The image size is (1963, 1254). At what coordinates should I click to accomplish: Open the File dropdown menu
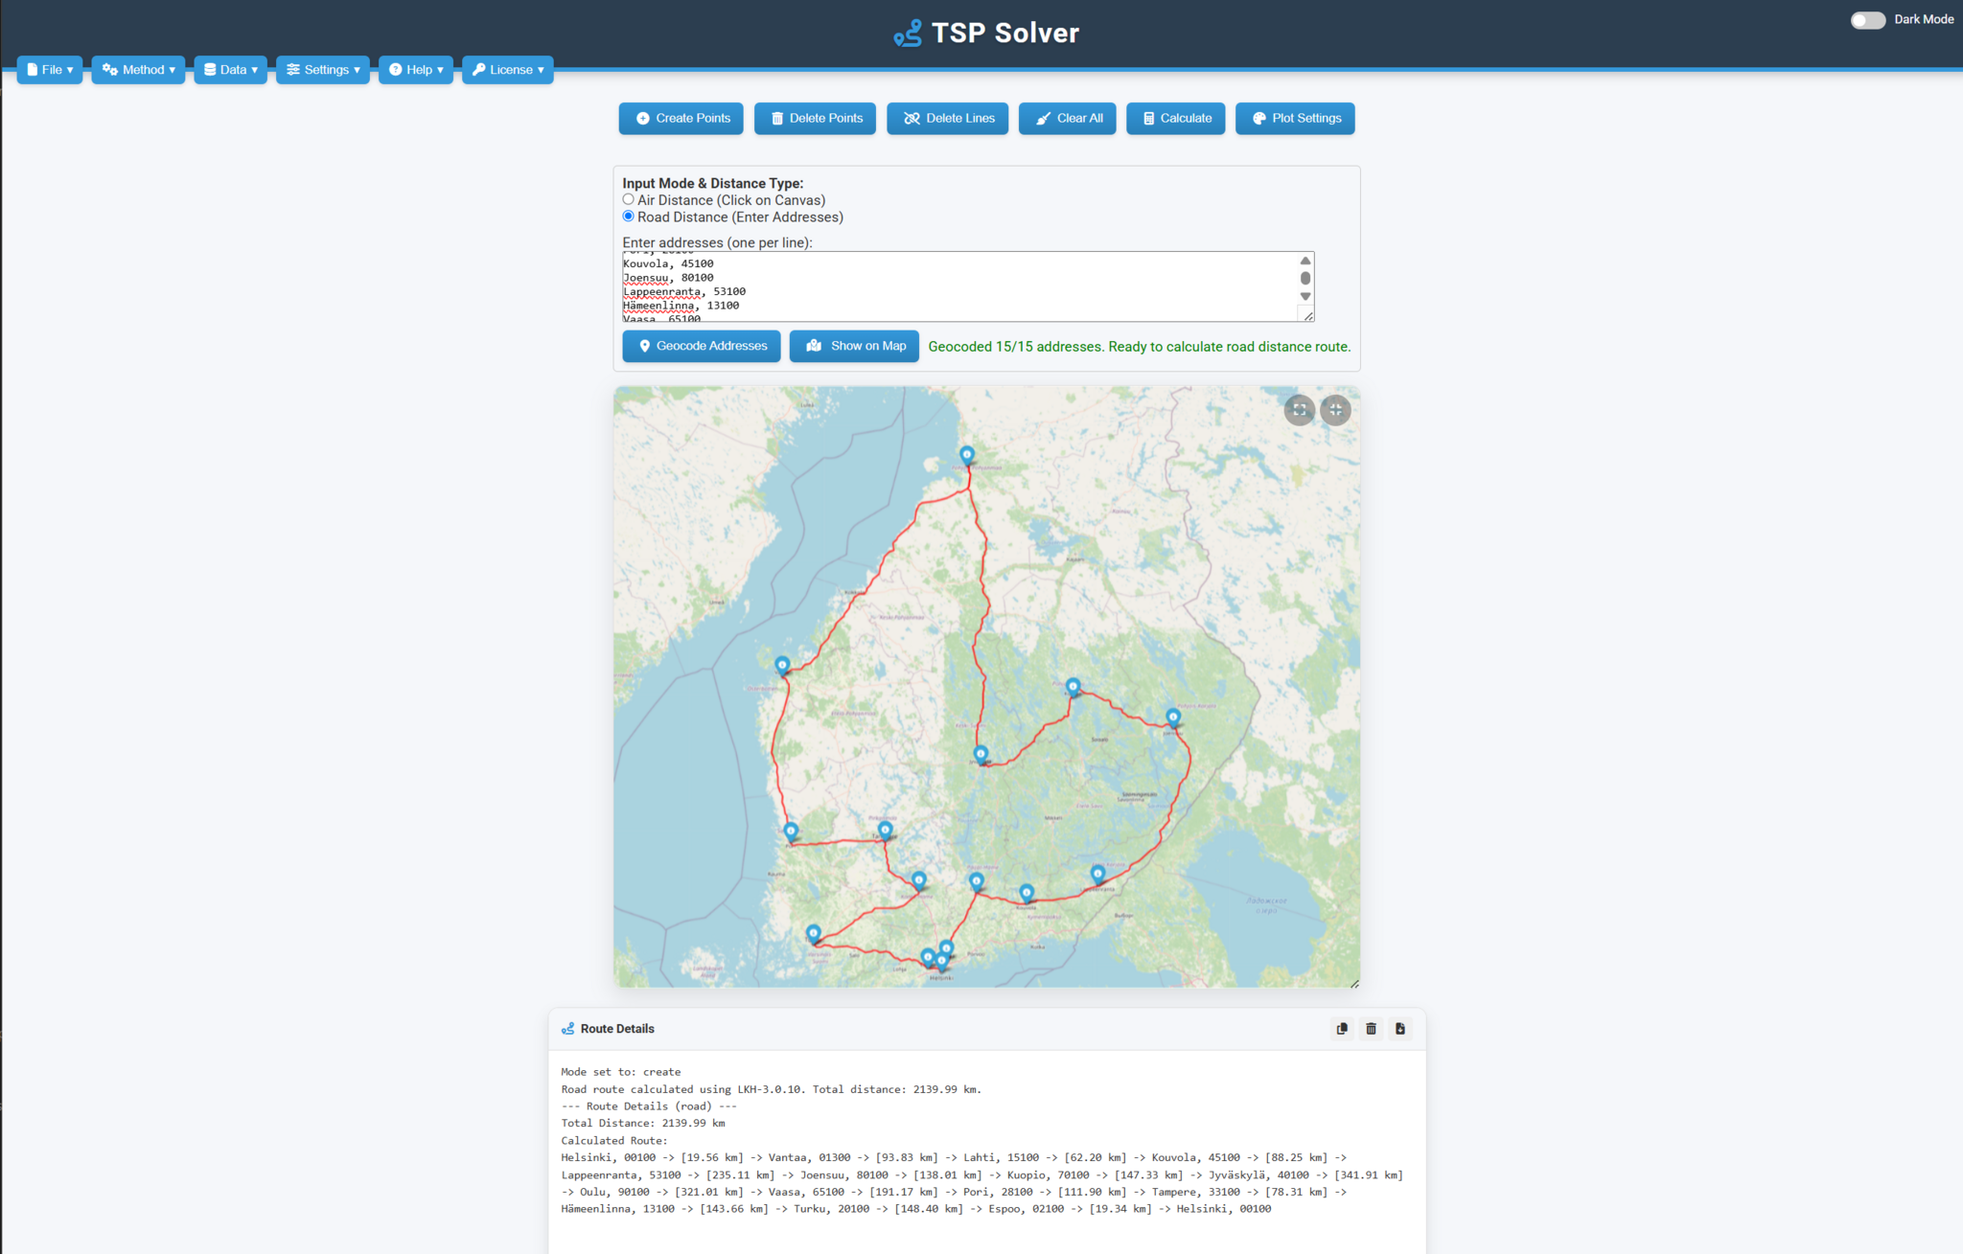pos(50,70)
